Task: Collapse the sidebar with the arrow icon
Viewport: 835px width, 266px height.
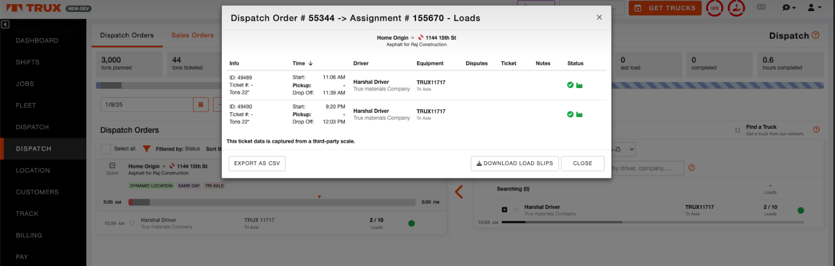Action: click(x=5, y=24)
